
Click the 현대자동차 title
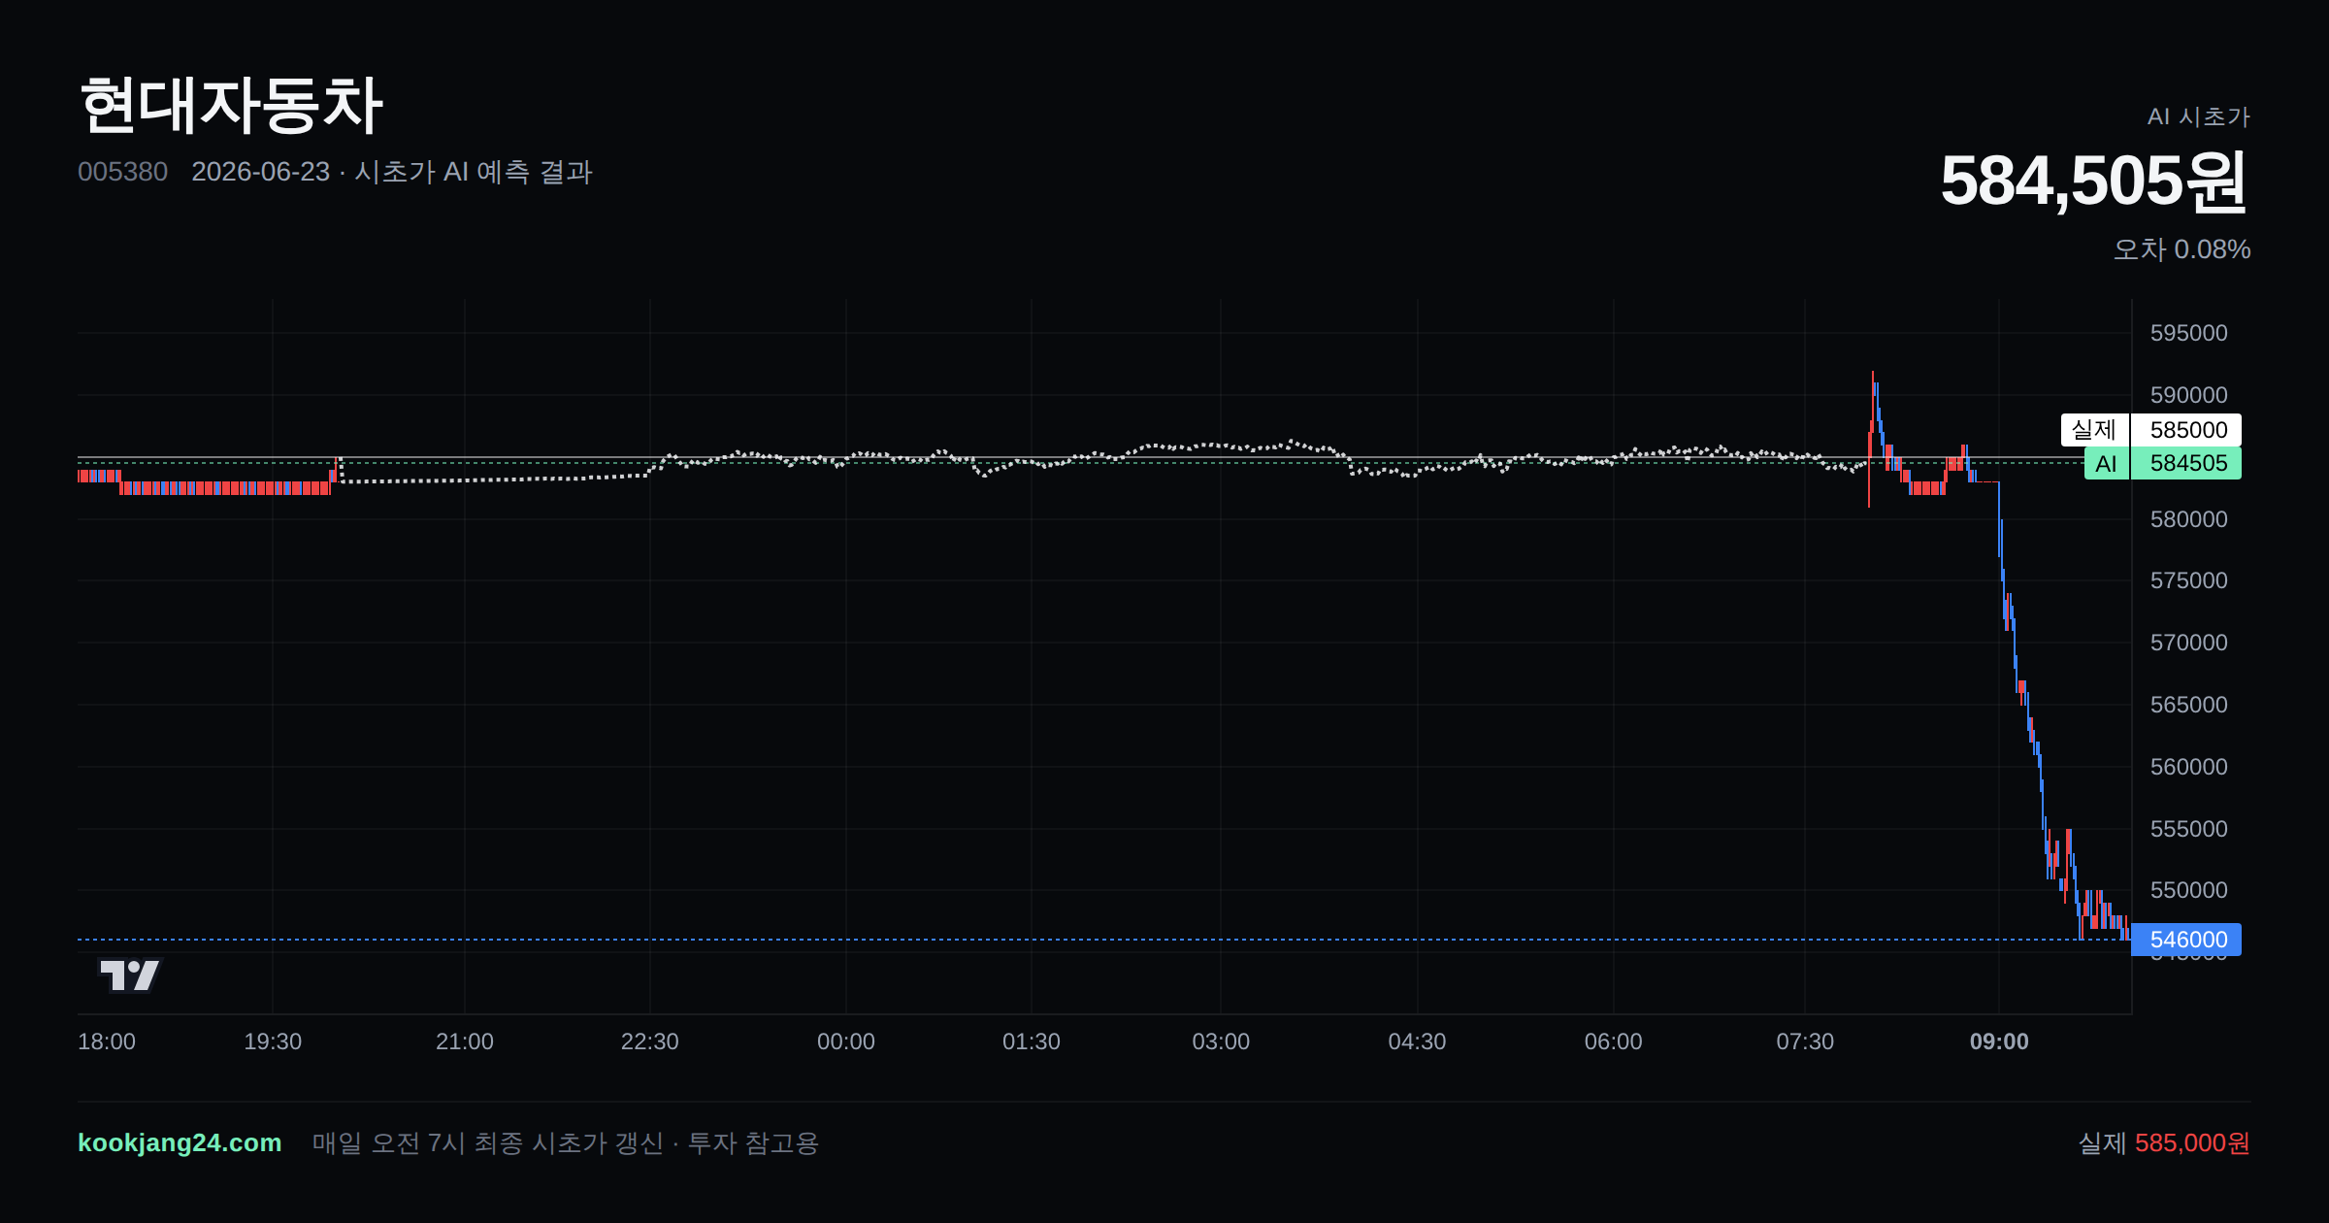(x=231, y=105)
